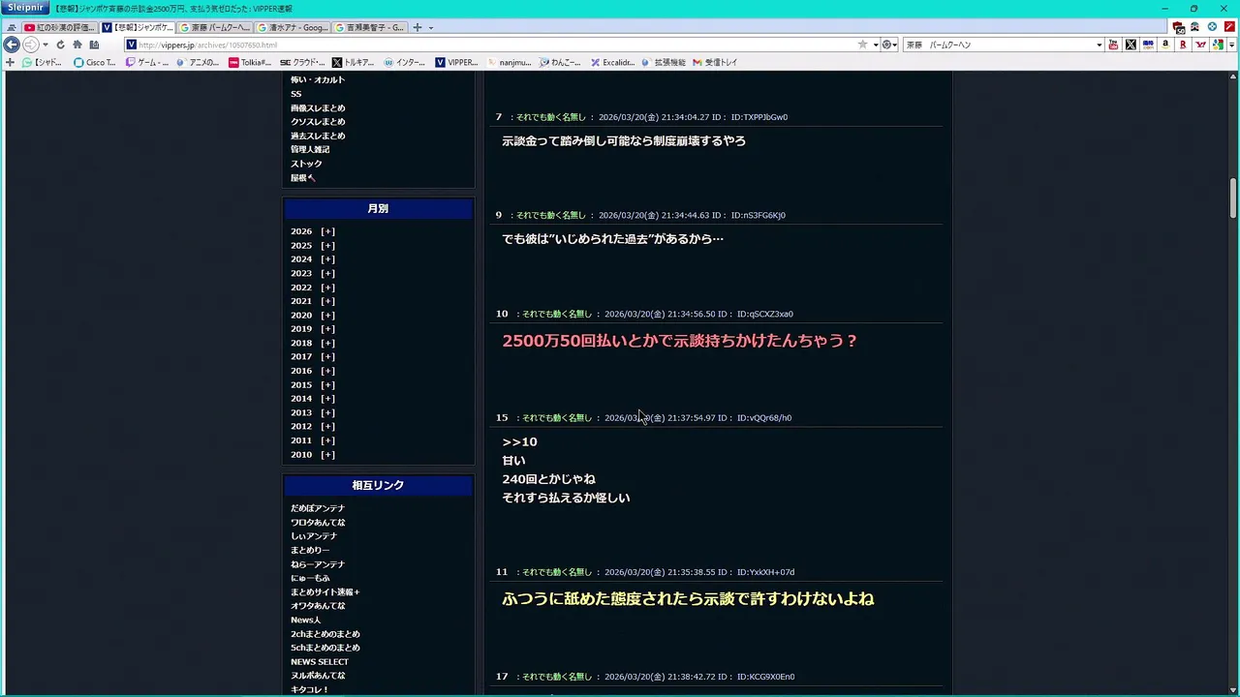Open the 管理人雑記 category link
1240x697 pixels.
tap(310, 150)
